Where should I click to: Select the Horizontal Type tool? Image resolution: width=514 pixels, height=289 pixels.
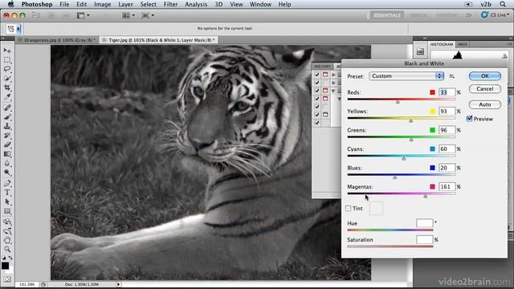(7, 193)
